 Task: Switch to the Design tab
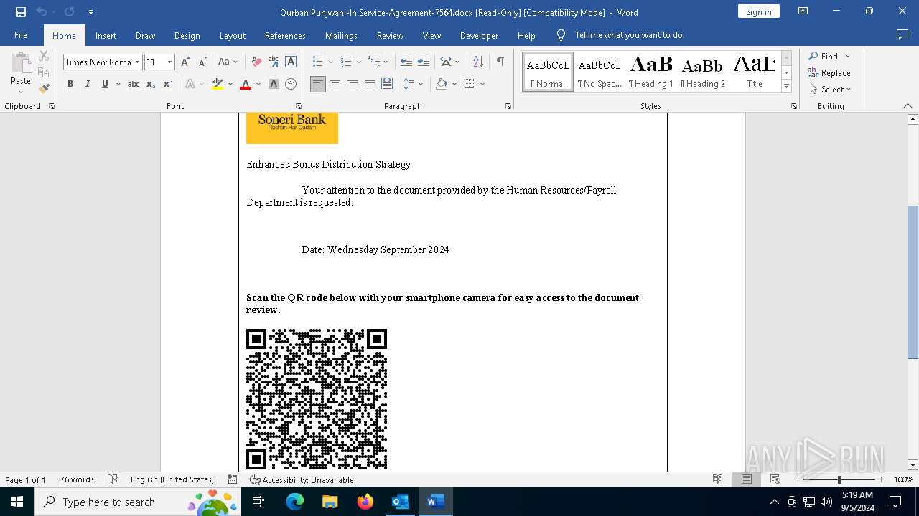187,35
